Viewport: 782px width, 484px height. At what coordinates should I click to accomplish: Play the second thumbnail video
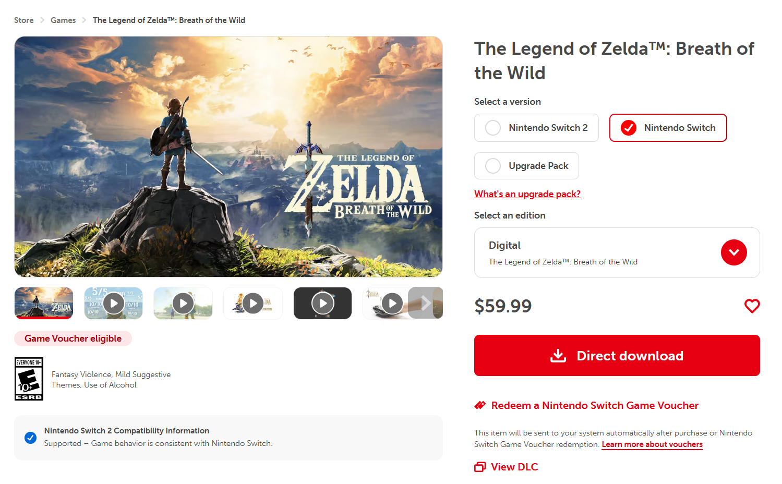pos(114,303)
